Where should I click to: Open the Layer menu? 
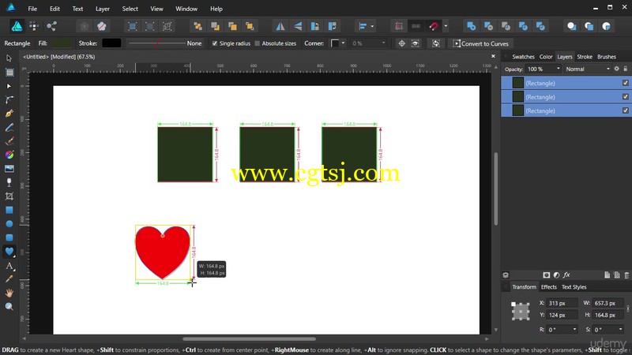[x=103, y=9]
